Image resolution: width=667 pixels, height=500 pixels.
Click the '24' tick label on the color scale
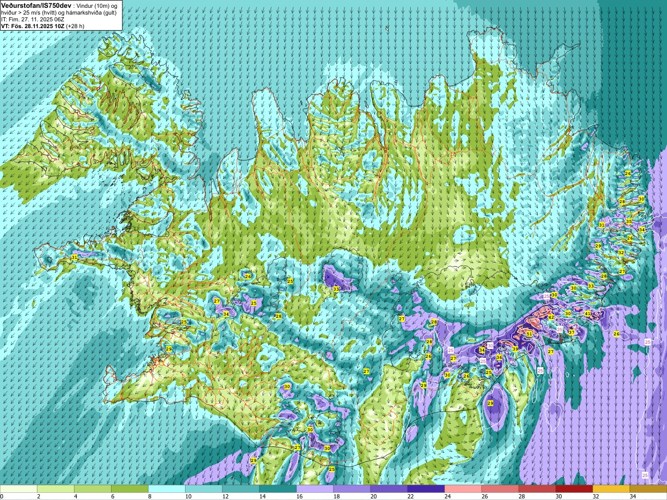pyautogui.click(x=448, y=496)
